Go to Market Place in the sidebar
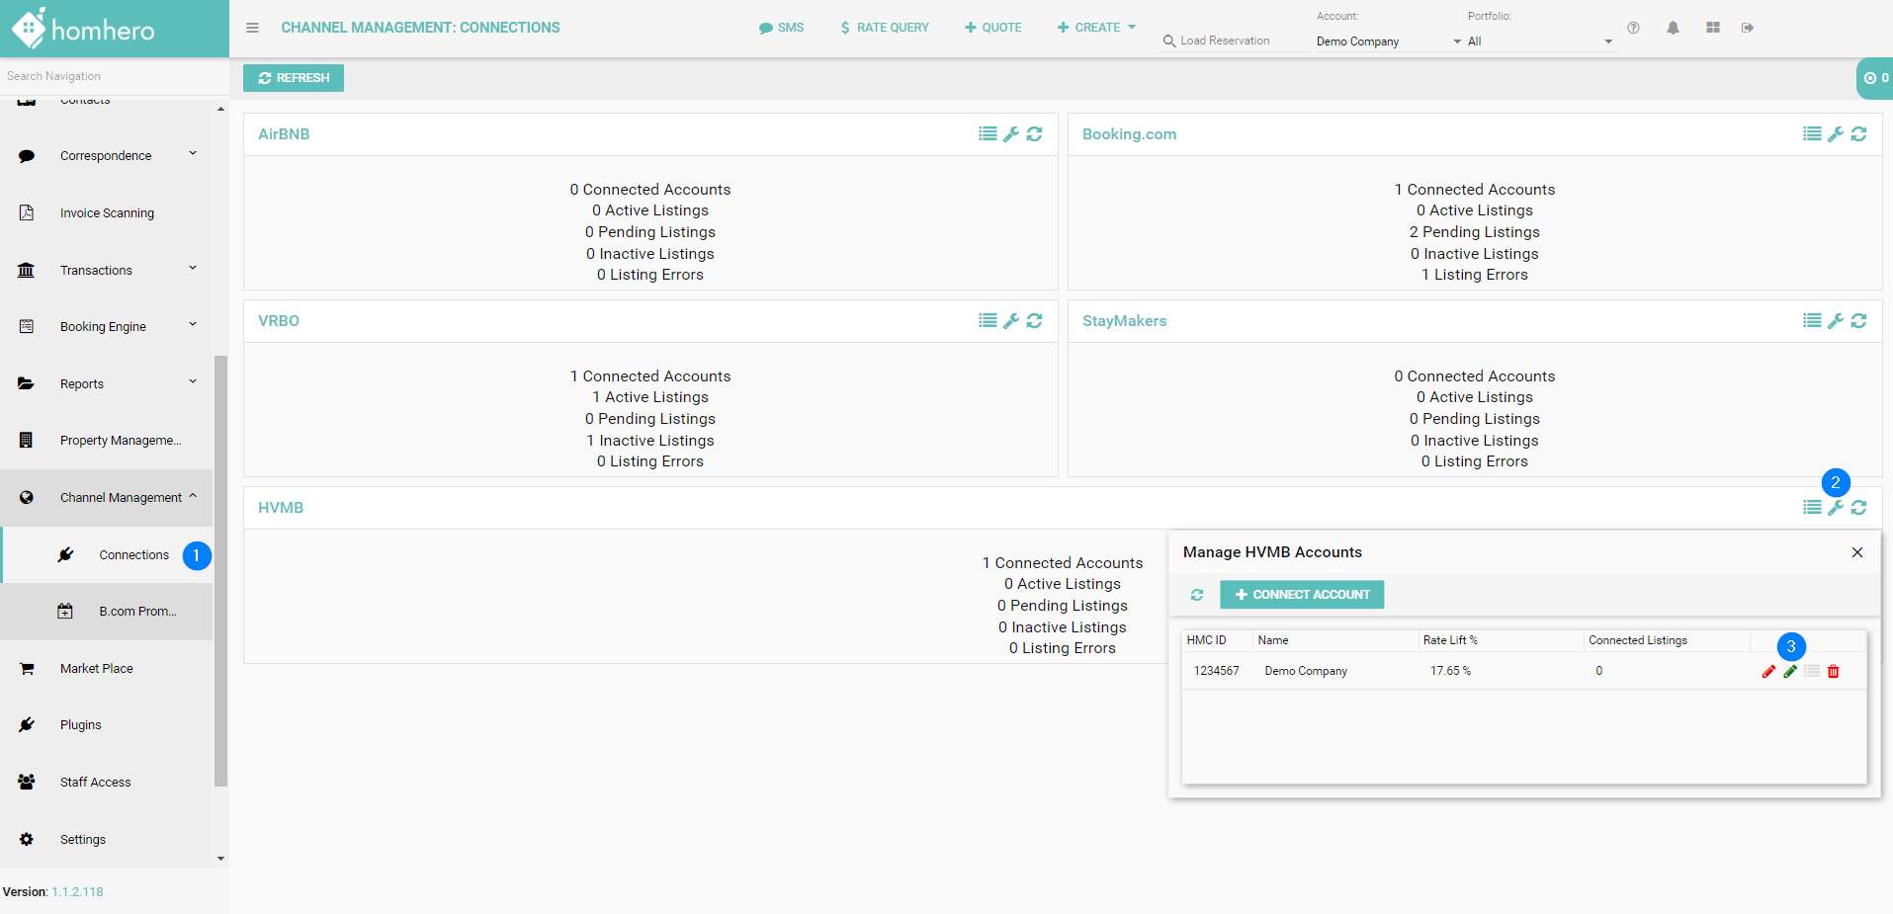This screenshot has height=914, width=1893. click(96, 669)
